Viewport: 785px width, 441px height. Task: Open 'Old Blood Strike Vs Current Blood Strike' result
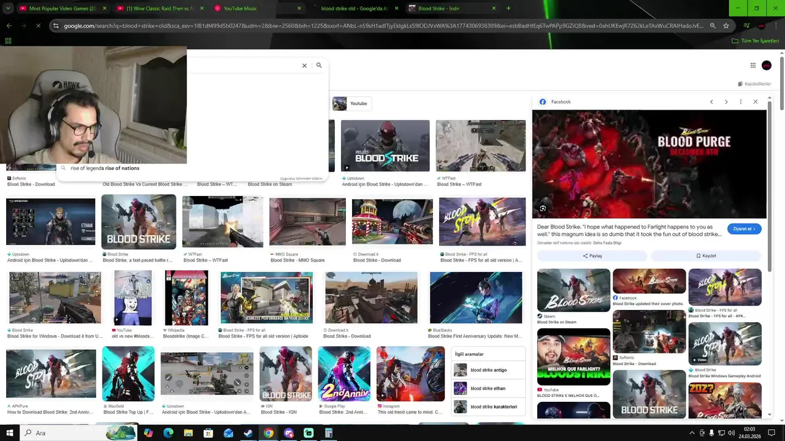point(145,184)
